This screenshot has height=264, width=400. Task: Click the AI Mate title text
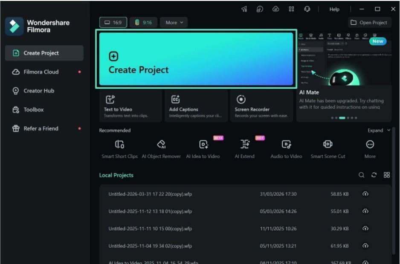(309, 93)
